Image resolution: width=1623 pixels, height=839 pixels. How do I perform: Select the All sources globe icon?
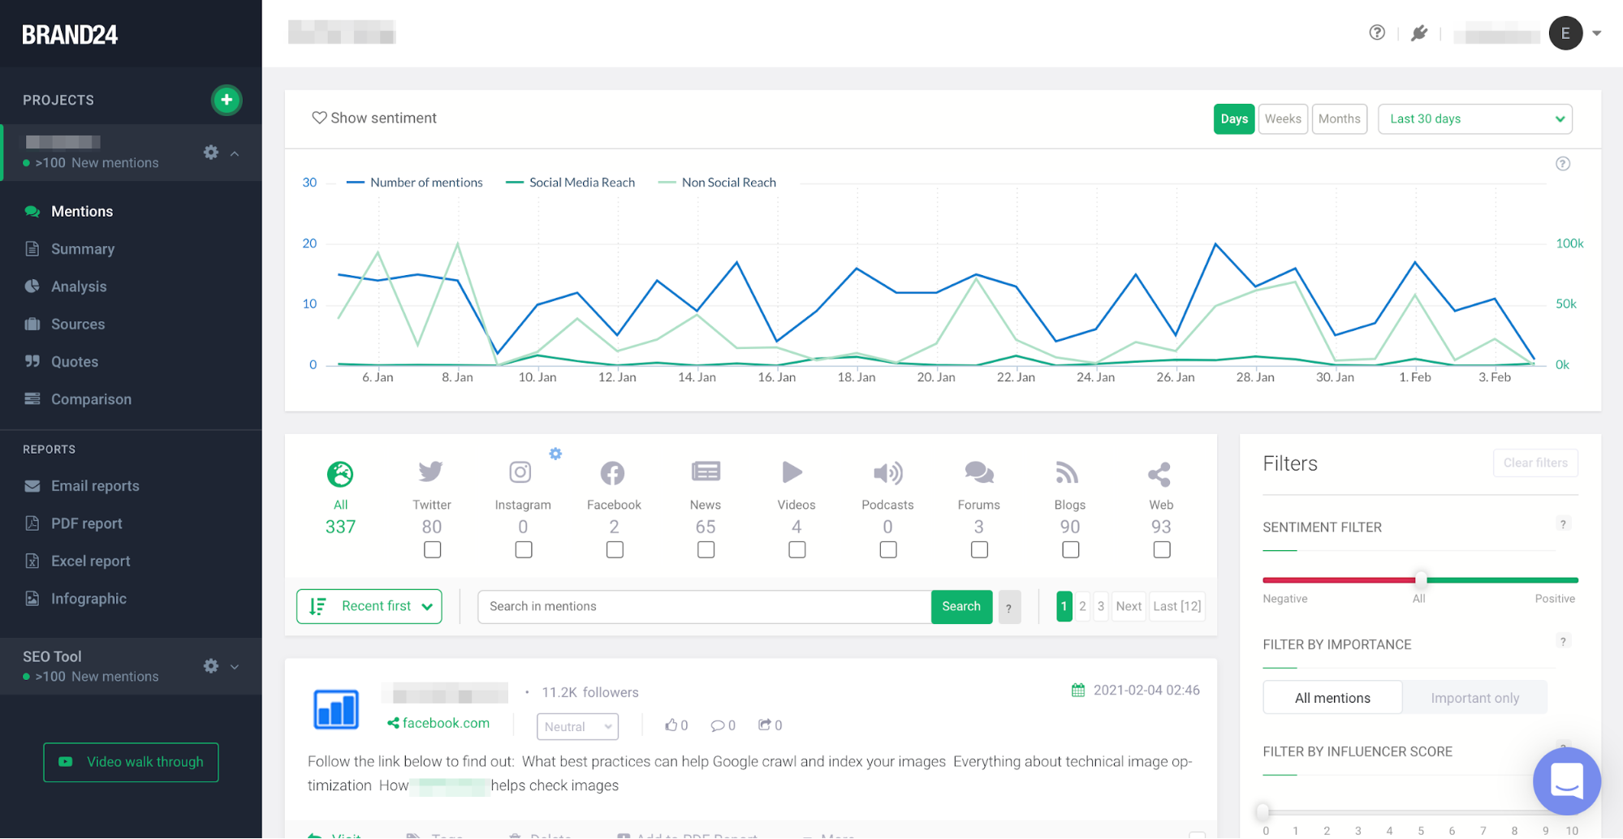(340, 474)
